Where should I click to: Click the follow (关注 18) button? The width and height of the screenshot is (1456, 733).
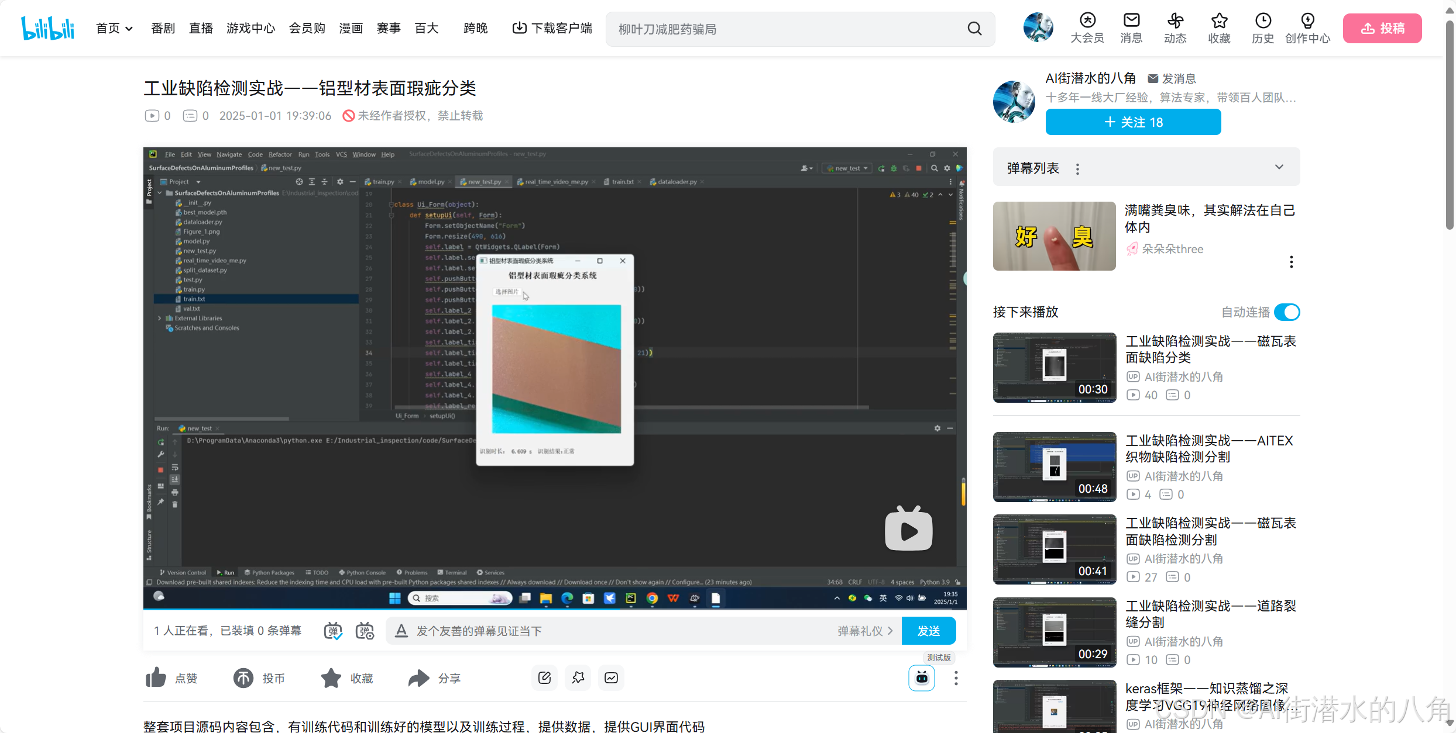click(1133, 122)
